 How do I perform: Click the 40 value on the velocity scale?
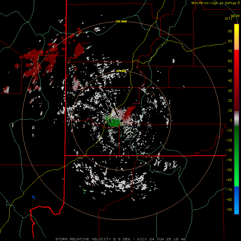230,81
